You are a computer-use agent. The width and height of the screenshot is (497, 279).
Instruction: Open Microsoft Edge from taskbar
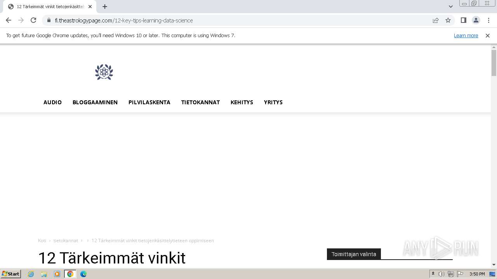click(x=83, y=274)
